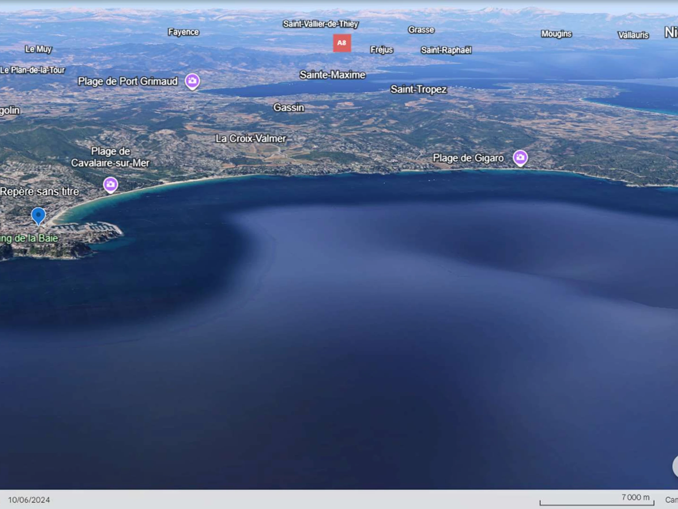This screenshot has width=678, height=509.
Task: Click the Mougins label
Action: pos(556,34)
